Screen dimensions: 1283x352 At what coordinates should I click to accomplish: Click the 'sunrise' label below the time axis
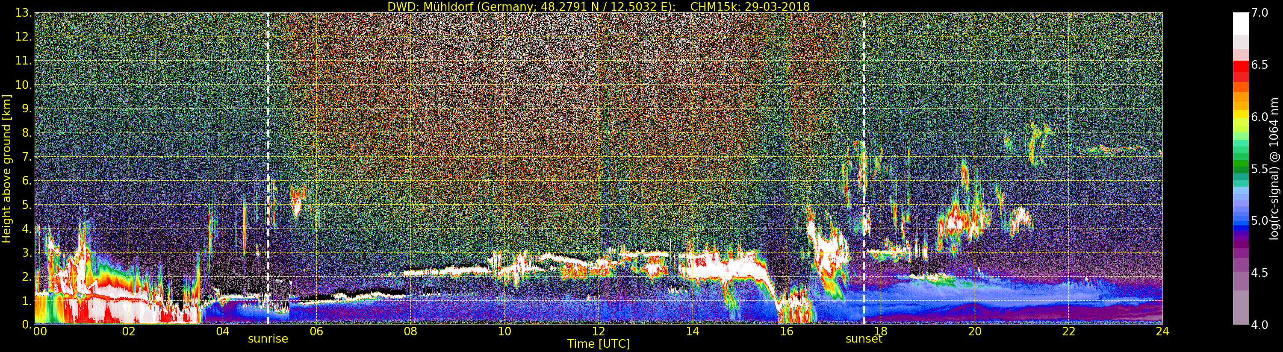[268, 339]
